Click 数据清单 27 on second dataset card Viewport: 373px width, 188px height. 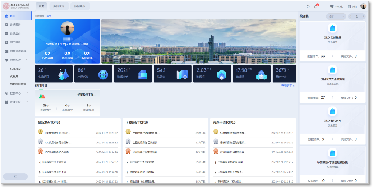point(316,97)
